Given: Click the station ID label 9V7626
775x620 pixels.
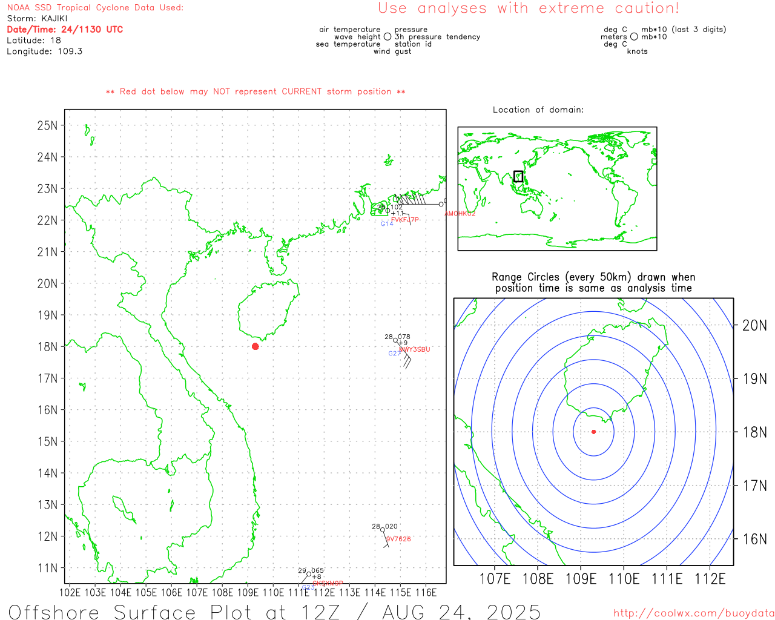Looking at the screenshot, I should pyautogui.click(x=398, y=539).
